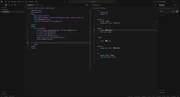This screenshot has width=180, height=97.
Task: Open the Explorer view icon in the sidebar
Action: click(x=6, y=5)
